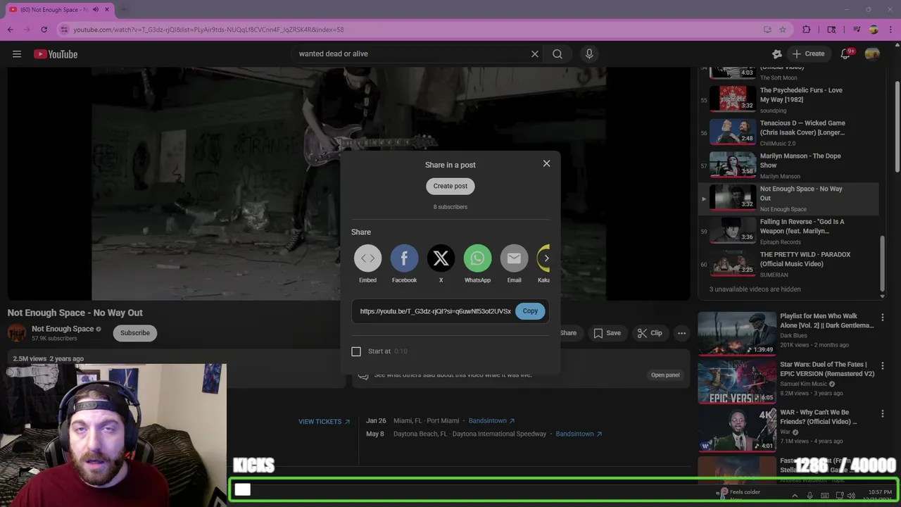901x507 pixels.
Task: Select the share URL text field
Action: pos(435,311)
